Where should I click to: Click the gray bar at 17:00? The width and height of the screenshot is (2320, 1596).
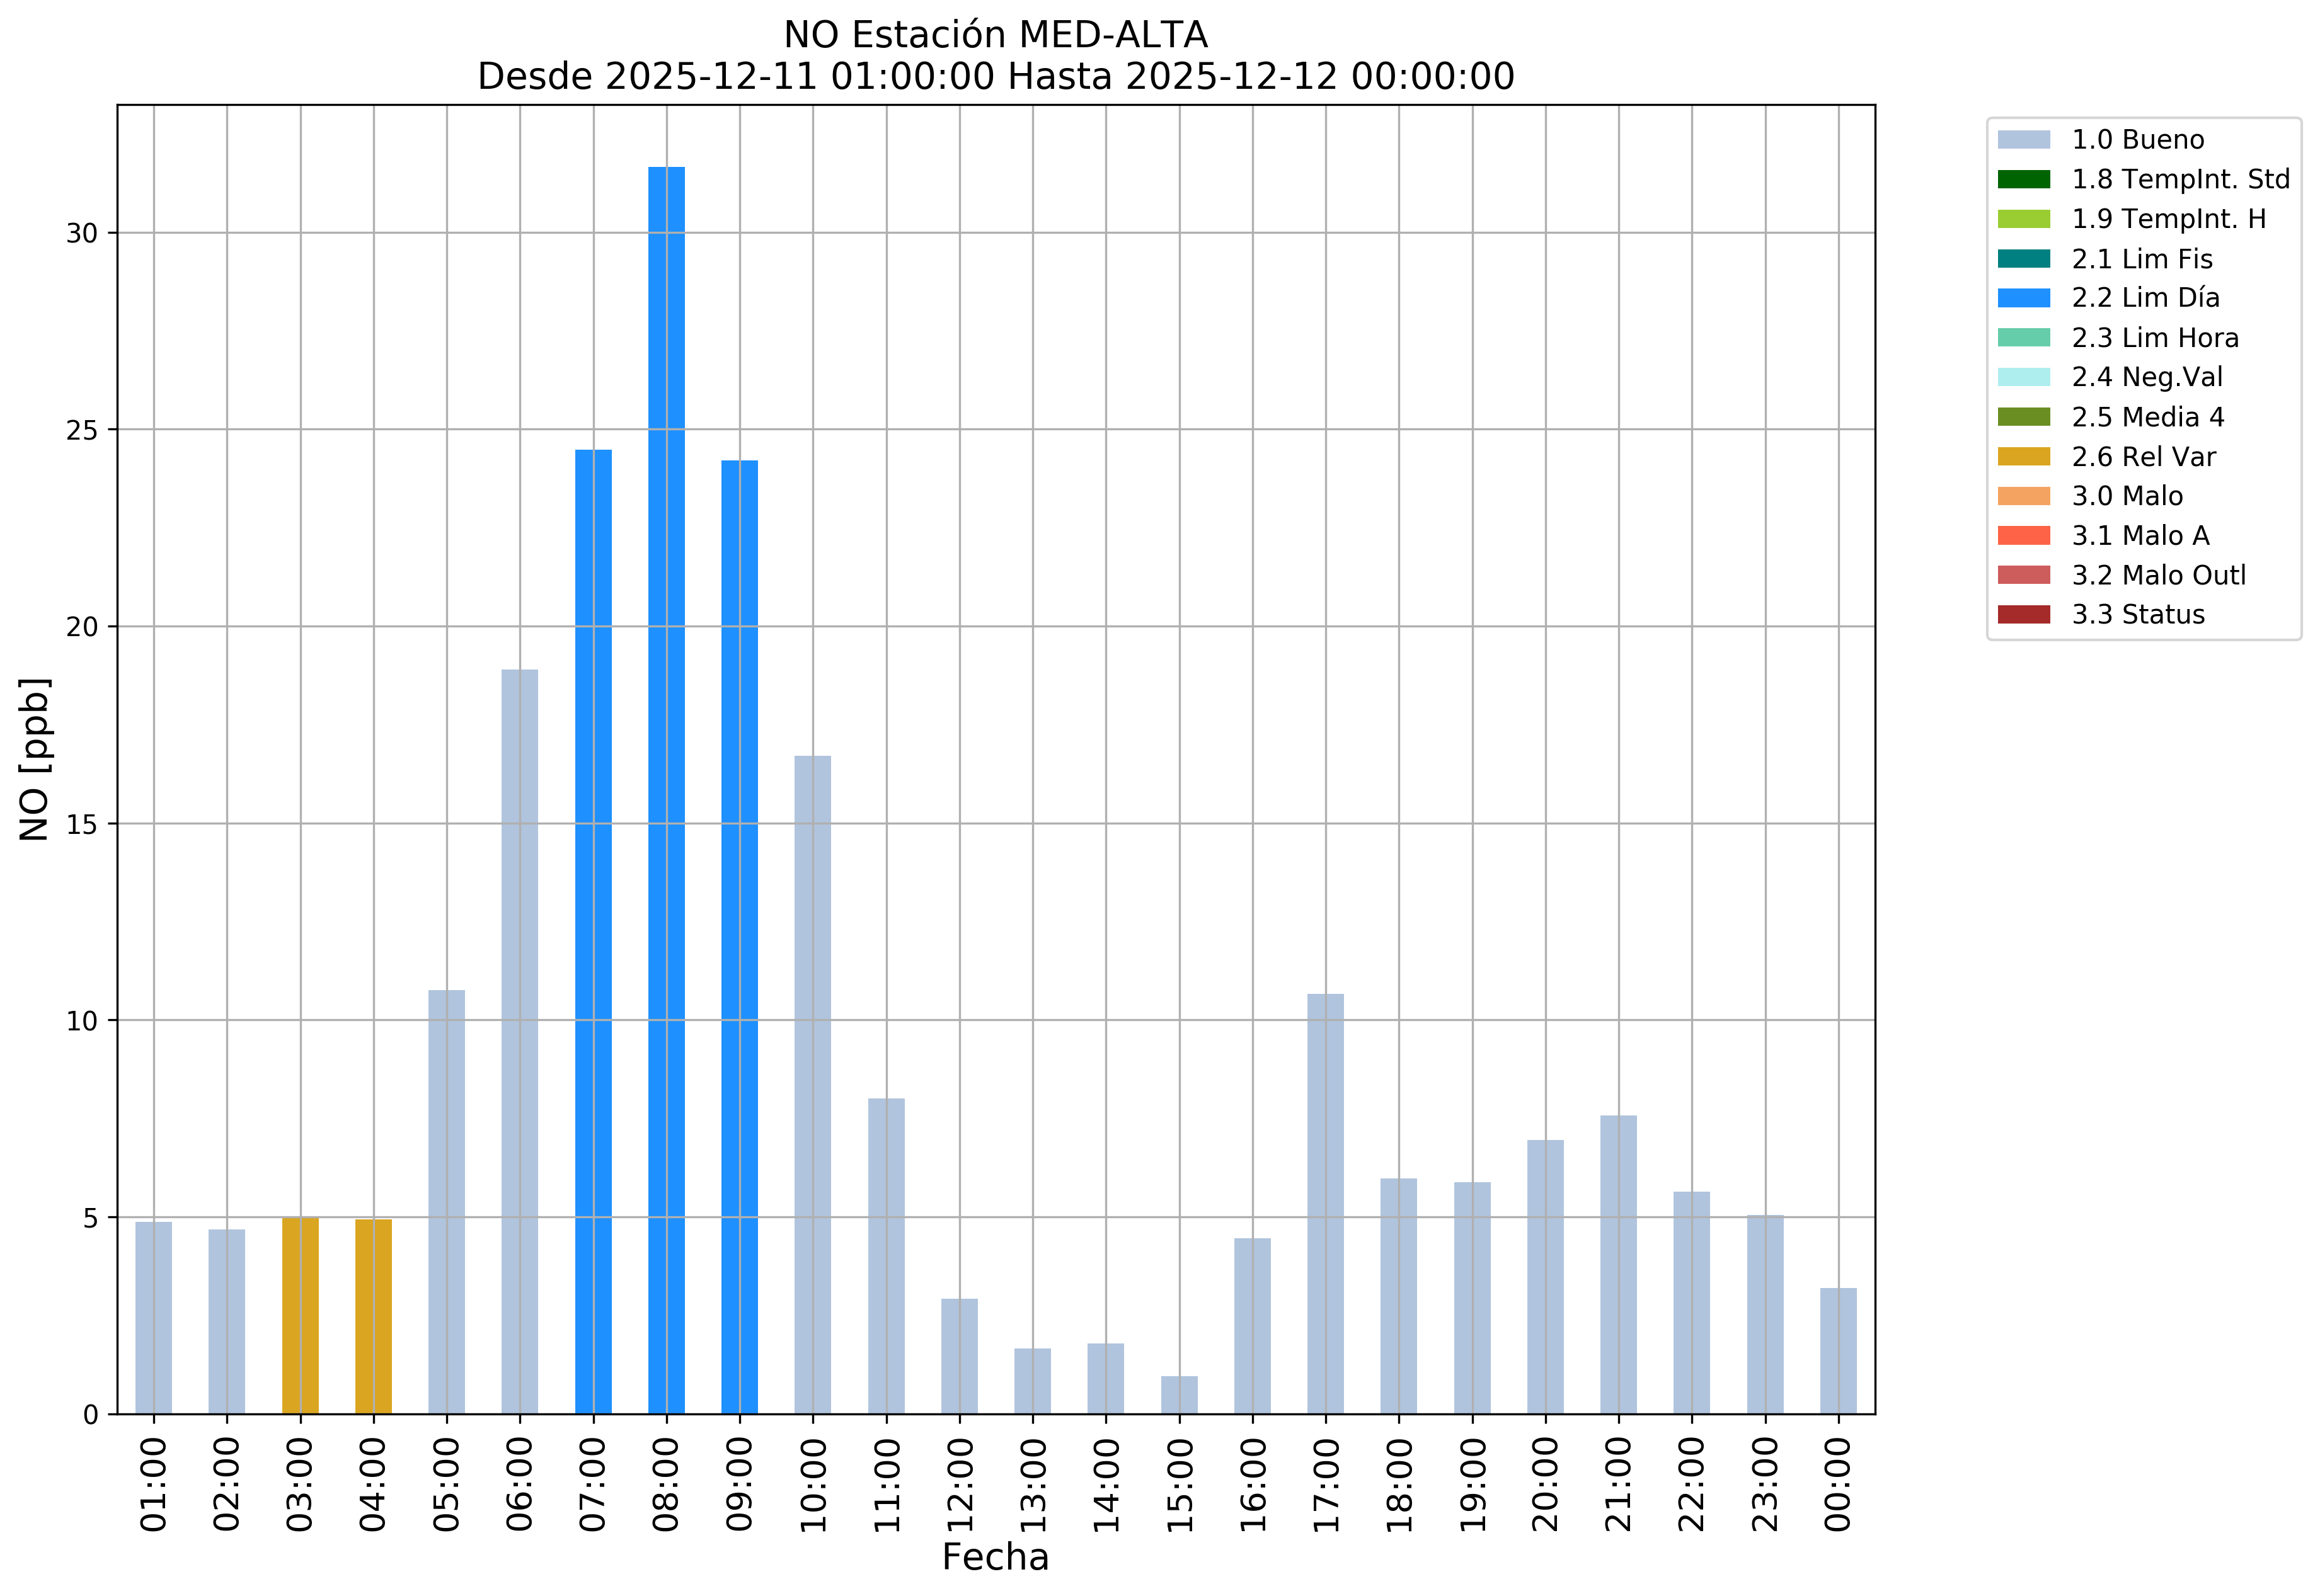(x=1326, y=1203)
